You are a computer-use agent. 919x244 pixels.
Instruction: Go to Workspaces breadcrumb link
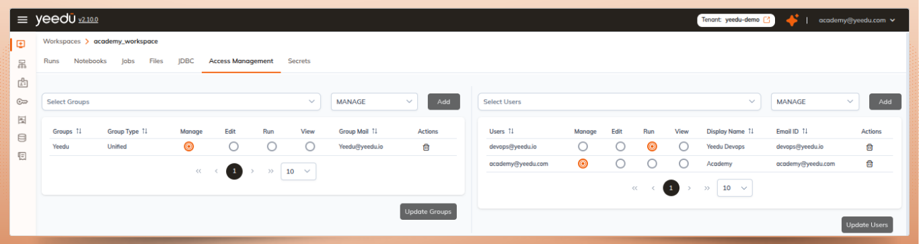pyautogui.click(x=62, y=42)
